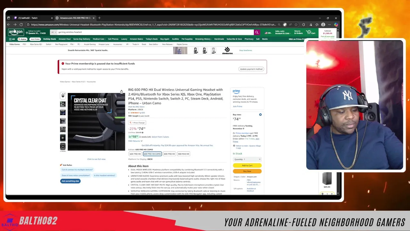Click the browser address bar URL
Viewport: 410px width, 231px height.
click(153, 25)
